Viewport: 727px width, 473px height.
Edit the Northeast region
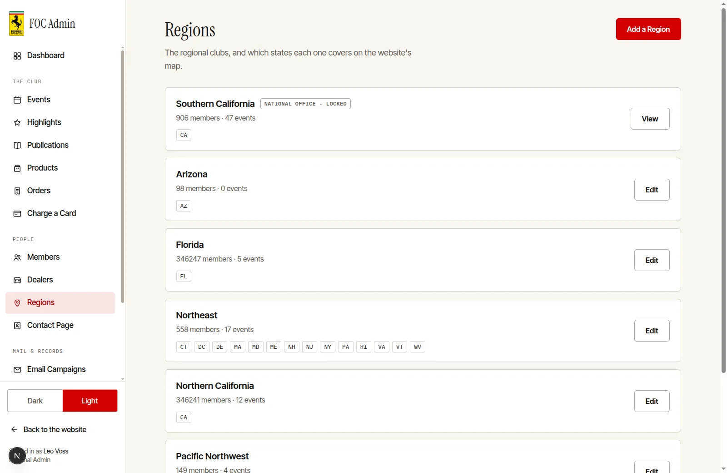point(652,331)
